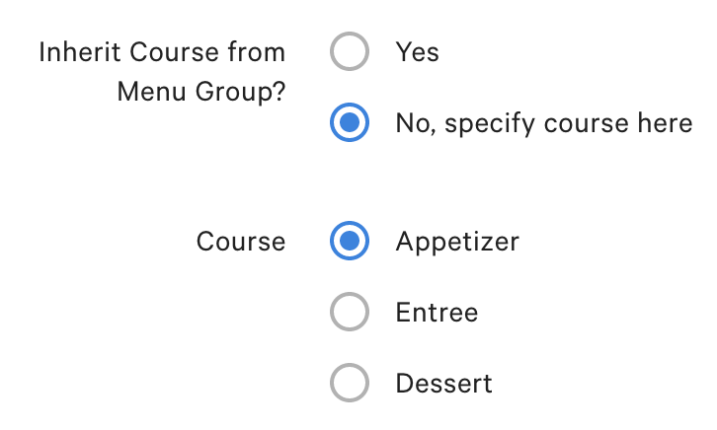Viewport: 717px width, 430px height.
Task: Set the course to Entree
Action: pyautogui.click(x=350, y=313)
